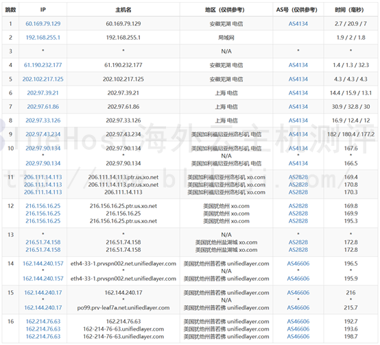This screenshot has height=345, width=380.
Task: Open IP link 202.97.33.126 in hop 8
Action: point(43,120)
